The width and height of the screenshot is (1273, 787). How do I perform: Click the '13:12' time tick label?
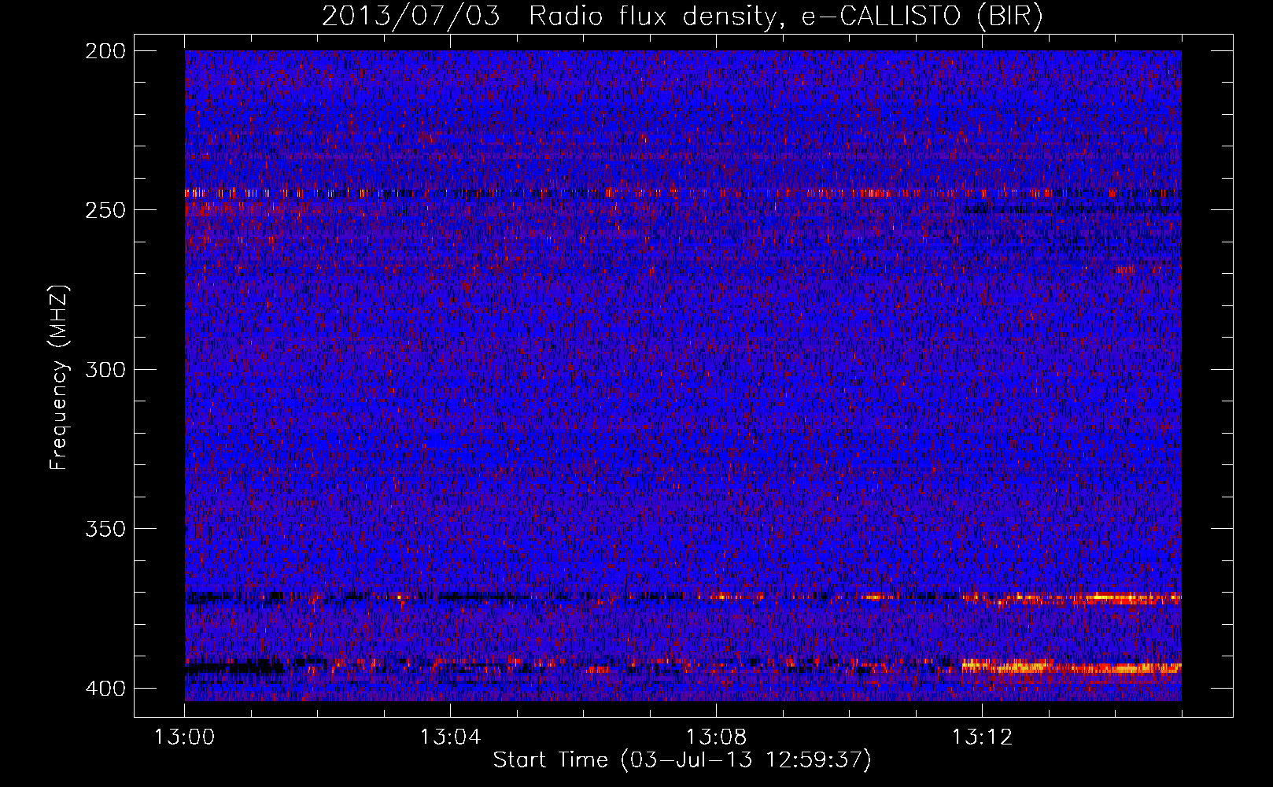tap(982, 737)
